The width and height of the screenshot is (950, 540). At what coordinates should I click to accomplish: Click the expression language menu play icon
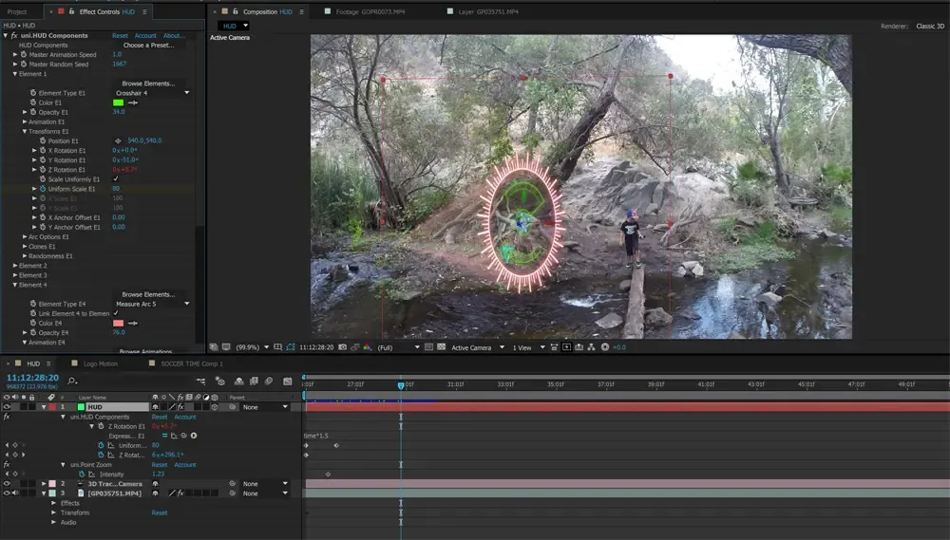coord(193,436)
